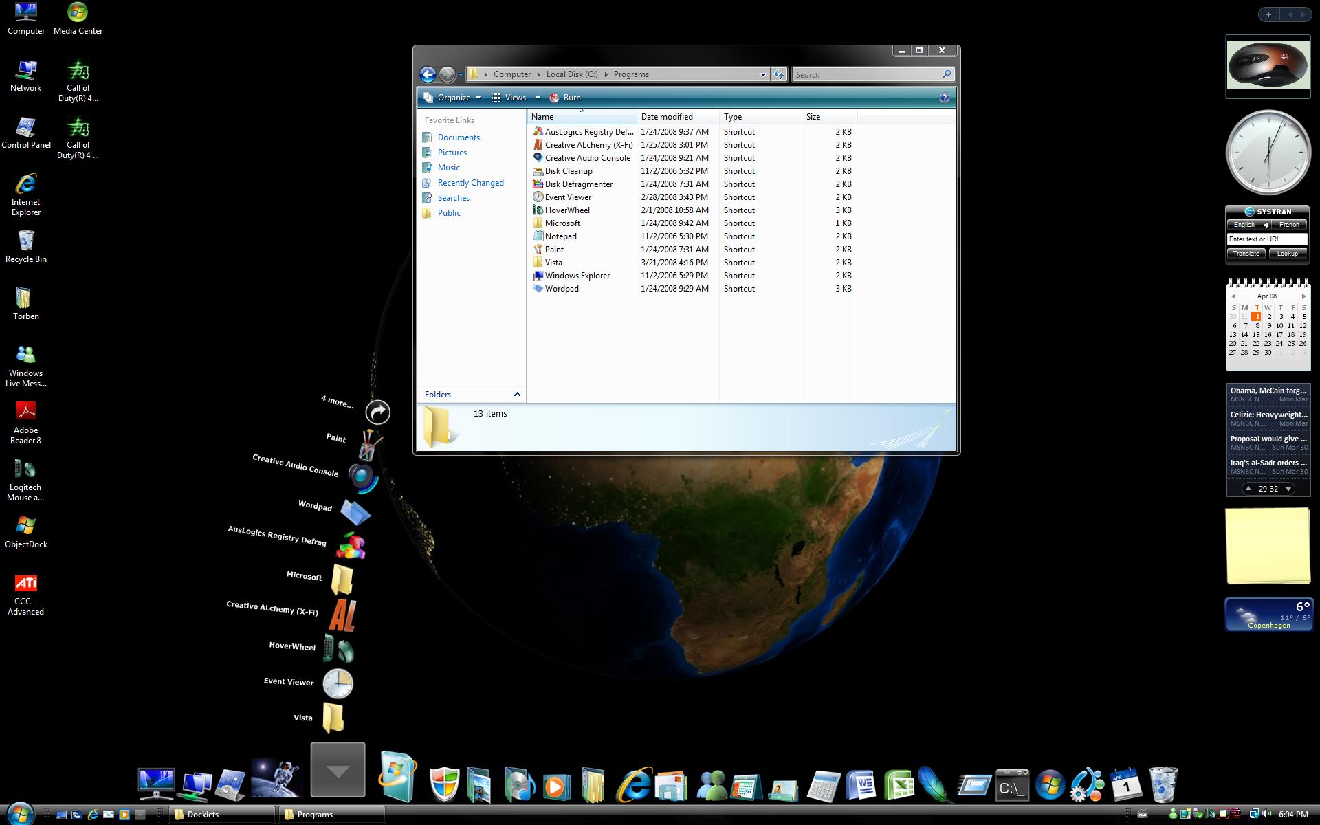Select the Windows Explorer shortcut in the file list
The width and height of the screenshot is (1320, 825).
(x=693, y=276)
